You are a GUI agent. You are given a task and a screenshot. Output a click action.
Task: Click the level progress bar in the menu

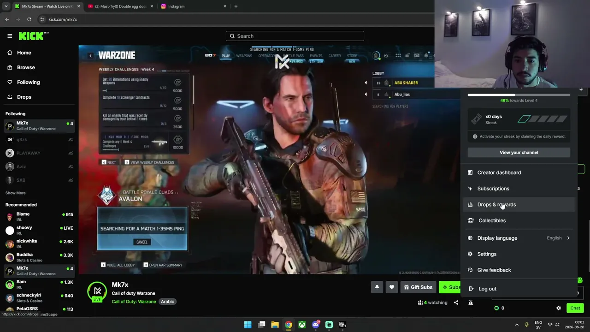coord(519,95)
